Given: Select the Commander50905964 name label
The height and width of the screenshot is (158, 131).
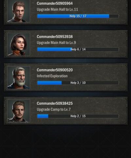Looking at the screenshot, I should coord(55,3).
